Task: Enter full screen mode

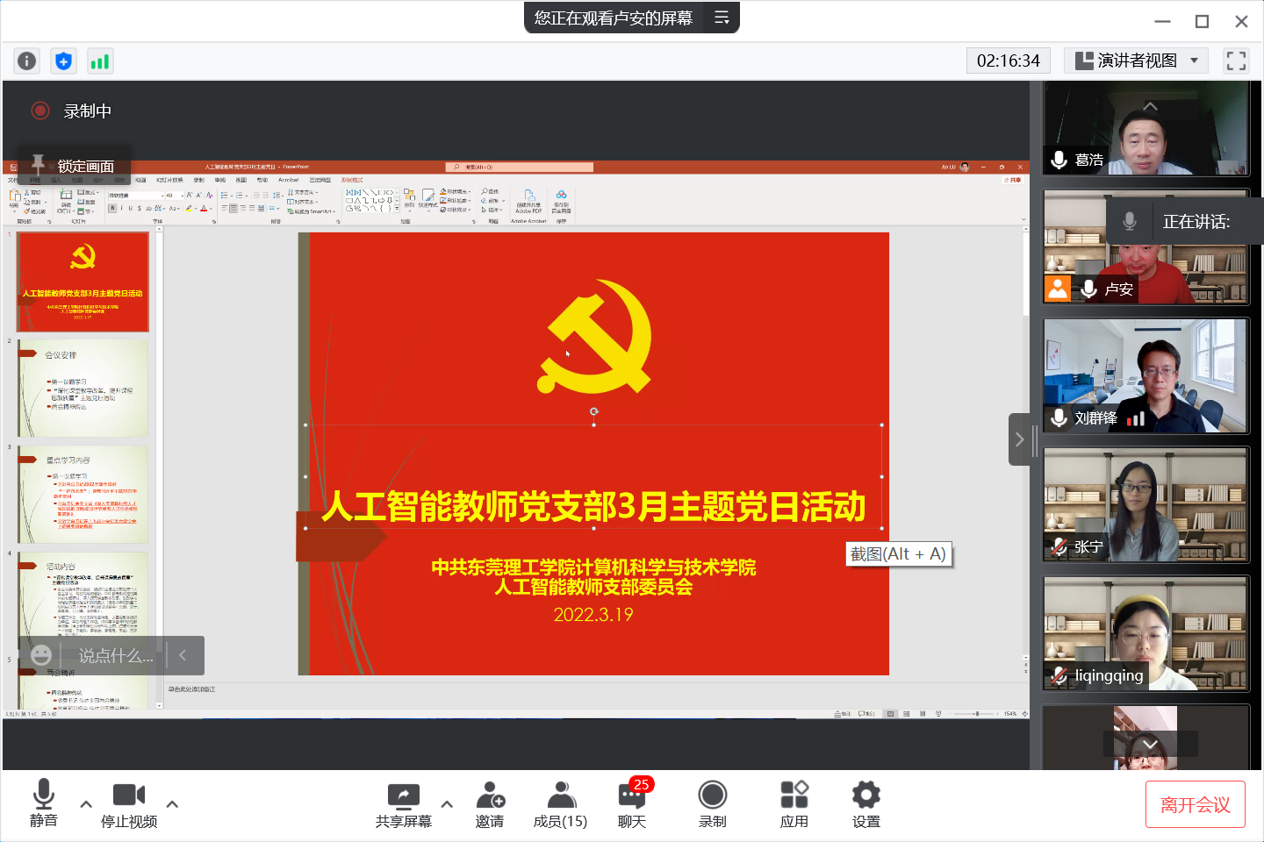Action: (1236, 61)
